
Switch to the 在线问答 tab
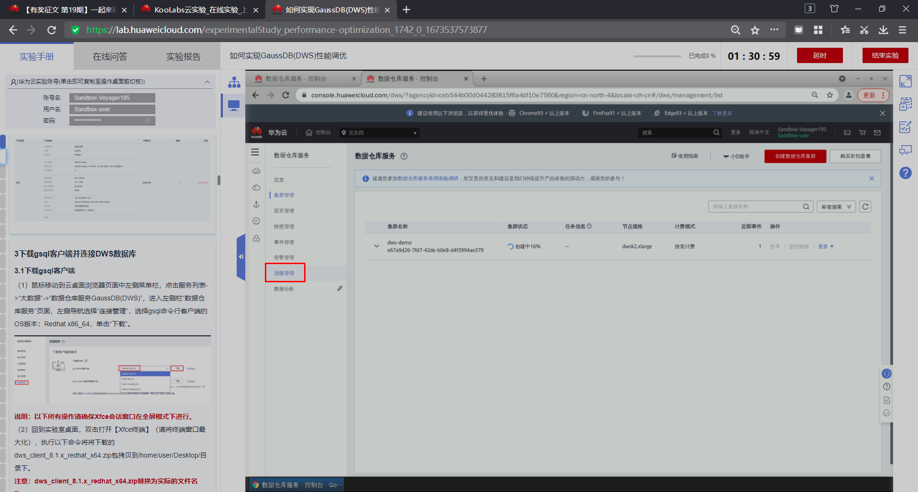pos(110,56)
